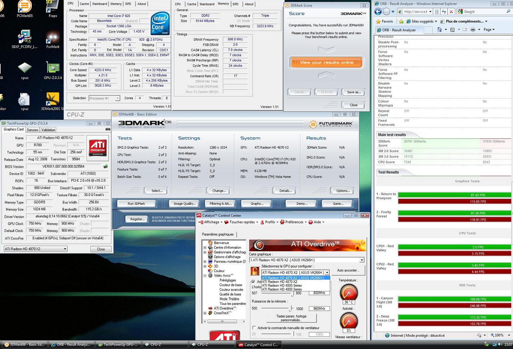Click the add to favorites star icon
Screen dimensions: 513x349
point(401,21)
